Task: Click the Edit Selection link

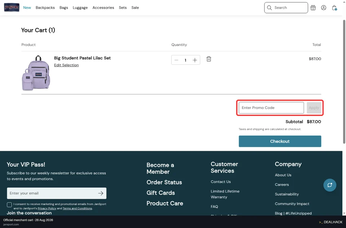Action: coord(66,65)
